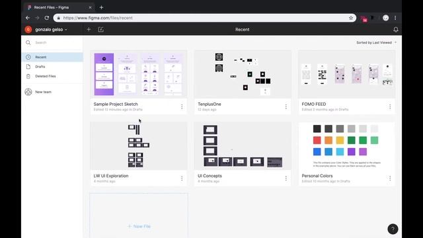Open the red browser extension icon

click(364, 19)
